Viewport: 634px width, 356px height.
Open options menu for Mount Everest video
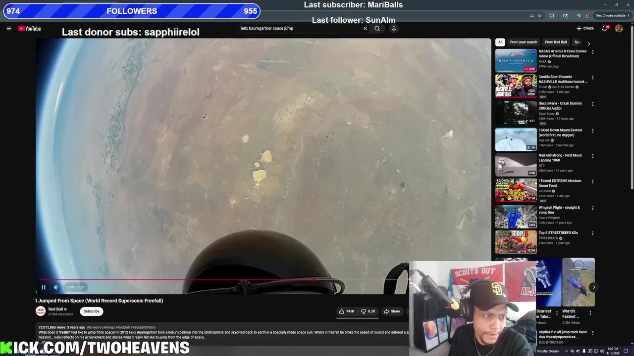(592, 131)
